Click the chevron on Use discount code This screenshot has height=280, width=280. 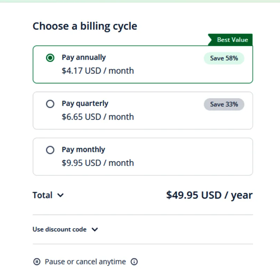tap(94, 230)
